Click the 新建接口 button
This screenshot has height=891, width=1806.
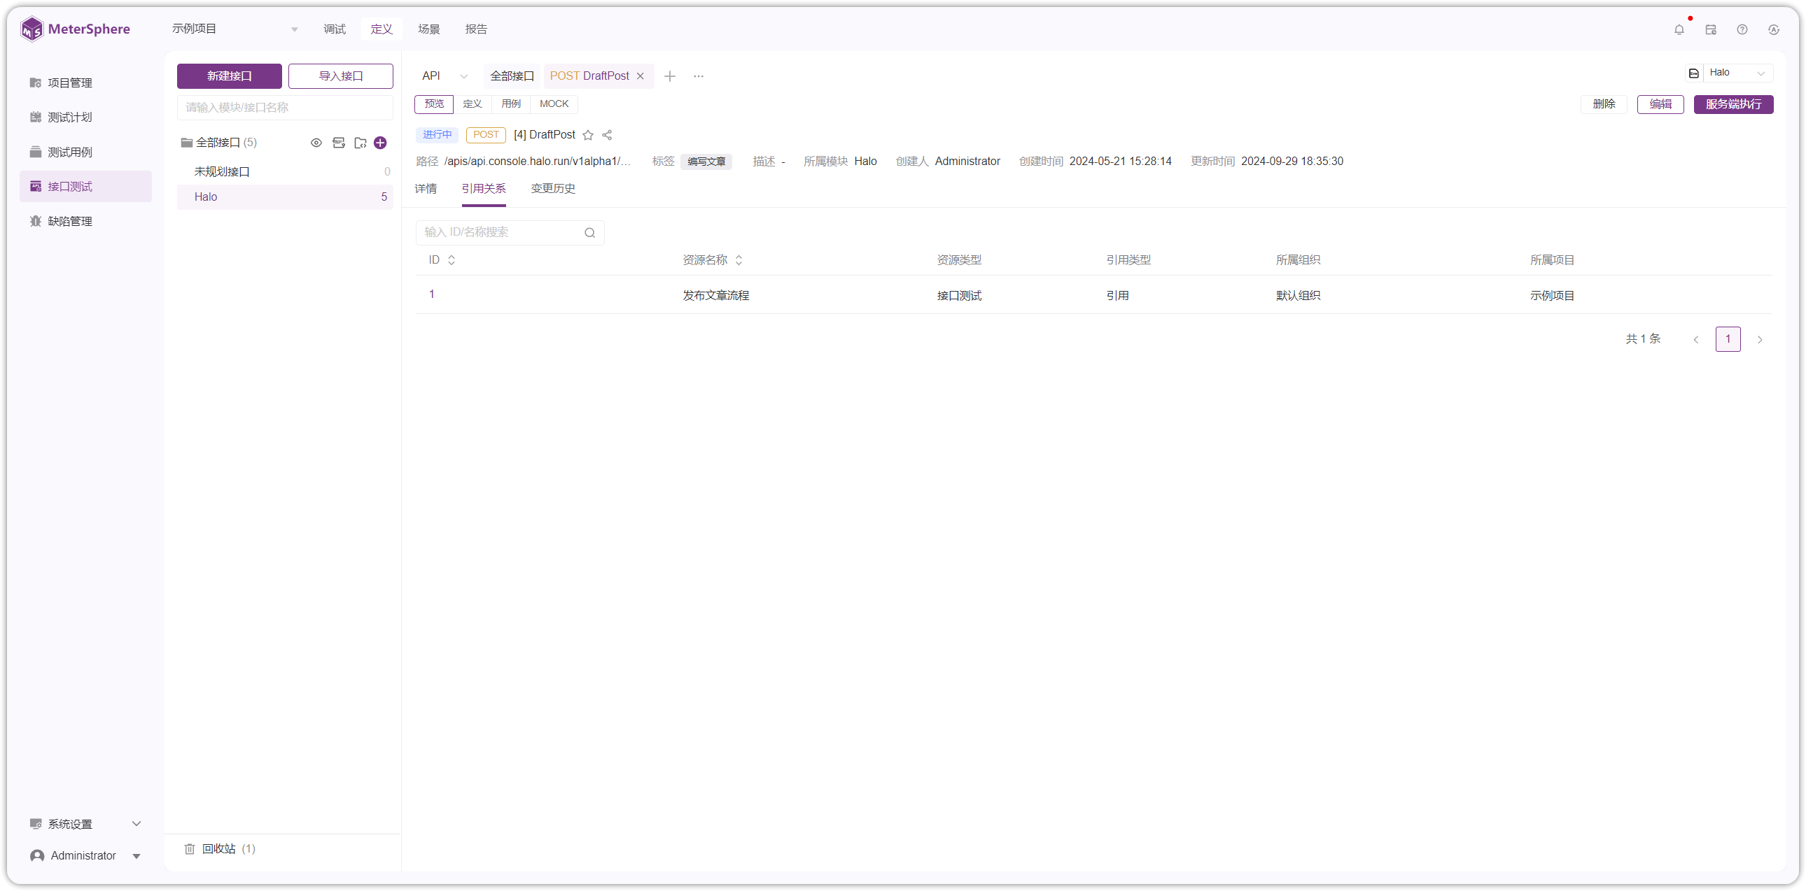pyautogui.click(x=230, y=76)
